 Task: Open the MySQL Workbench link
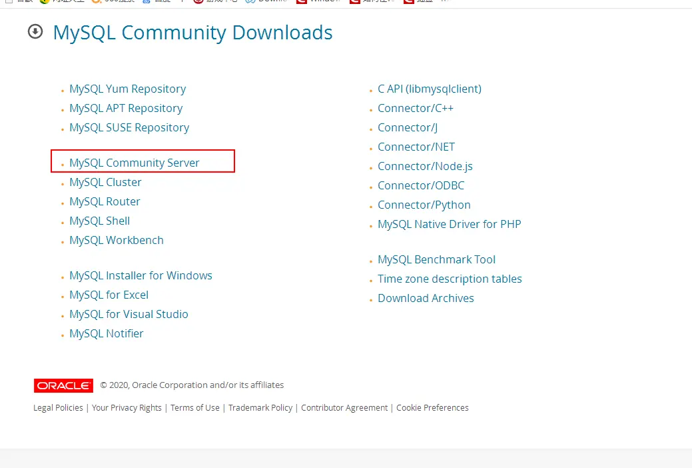coord(117,241)
